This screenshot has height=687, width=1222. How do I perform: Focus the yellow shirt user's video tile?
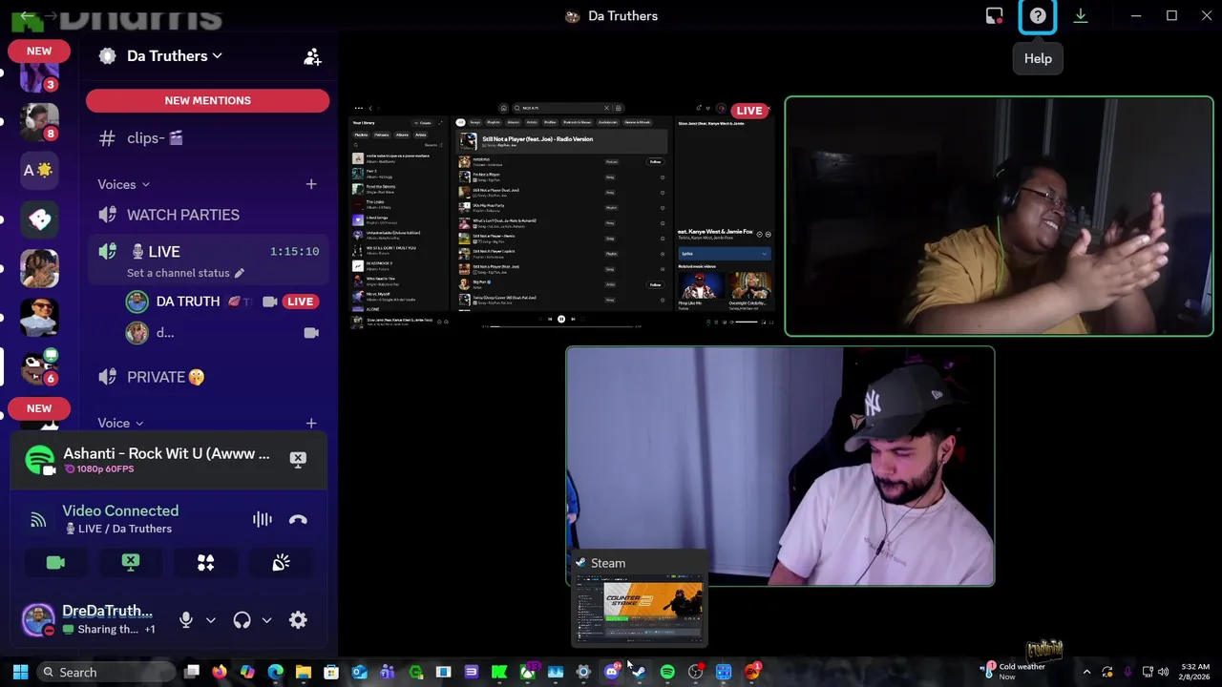pos(999,217)
